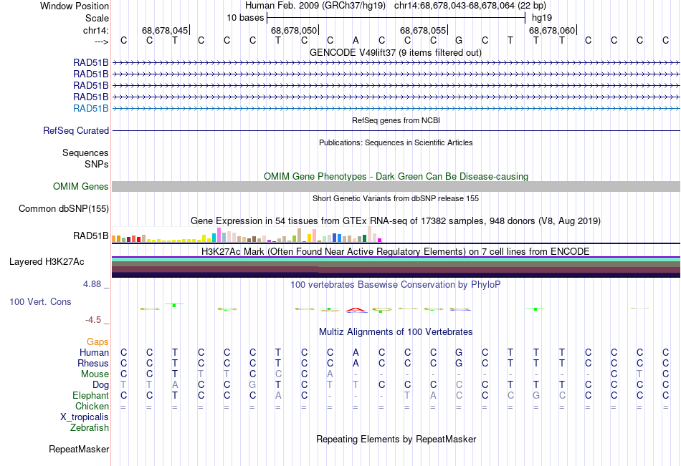
Task: Click the RepeatMasker track label
Action: 79,450
